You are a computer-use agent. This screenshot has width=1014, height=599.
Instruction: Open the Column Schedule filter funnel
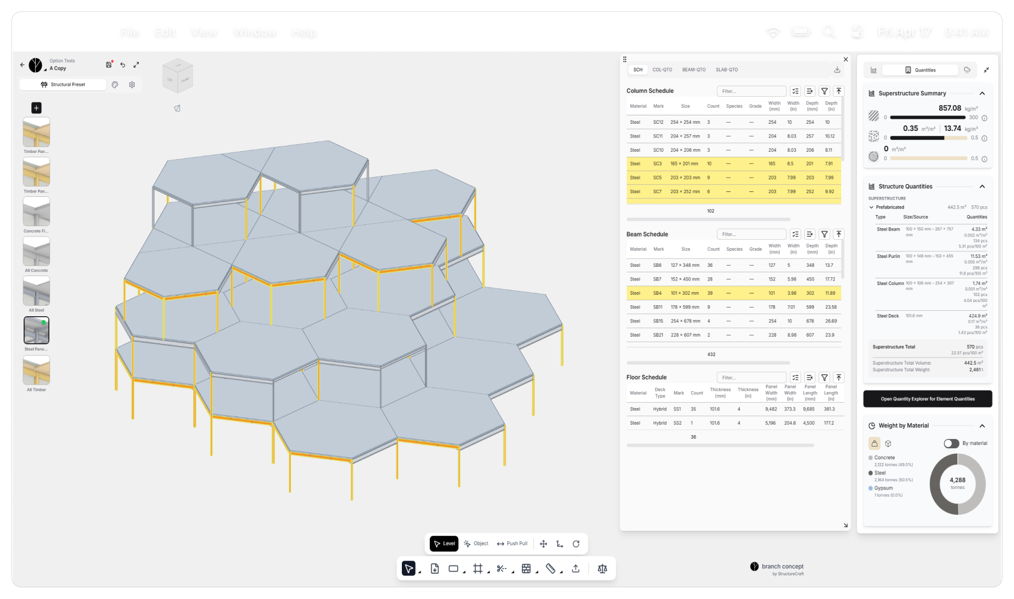(x=824, y=91)
